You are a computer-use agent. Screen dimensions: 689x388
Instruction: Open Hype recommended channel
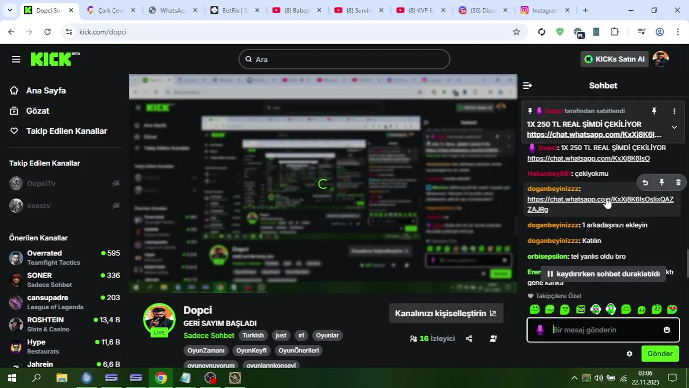[65, 347]
